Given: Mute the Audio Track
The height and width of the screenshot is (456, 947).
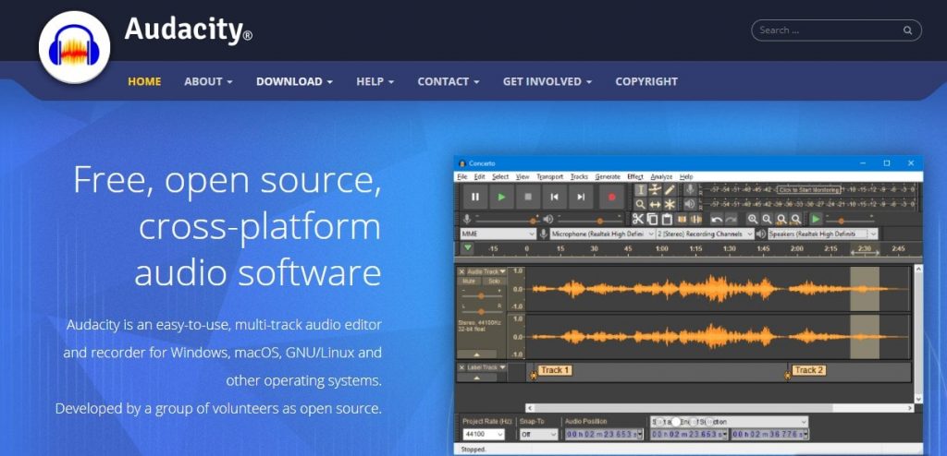Looking at the screenshot, I should point(470,281).
